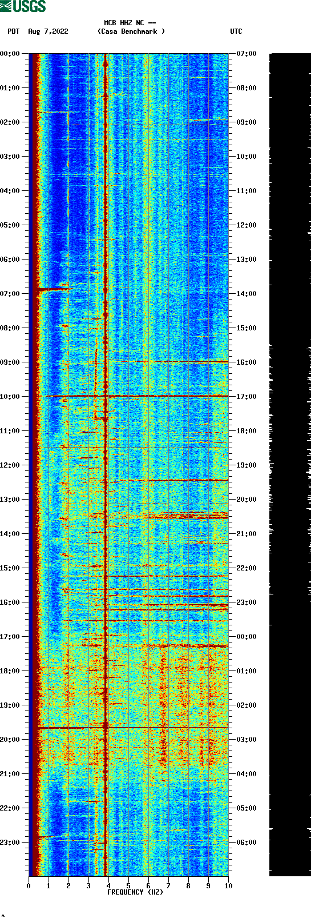Viewport: 315px width, 922px height.
Task: Click the 20:00 UTC label on right axis
Action: 247,500
